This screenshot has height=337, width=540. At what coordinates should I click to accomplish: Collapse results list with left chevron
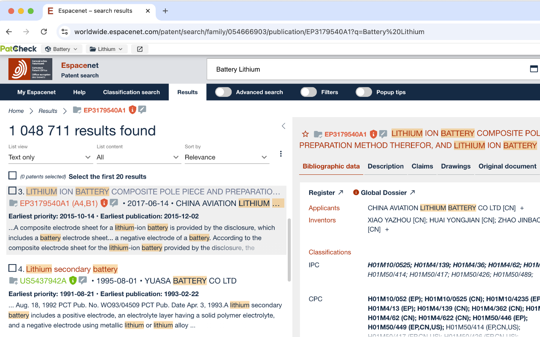click(x=283, y=126)
